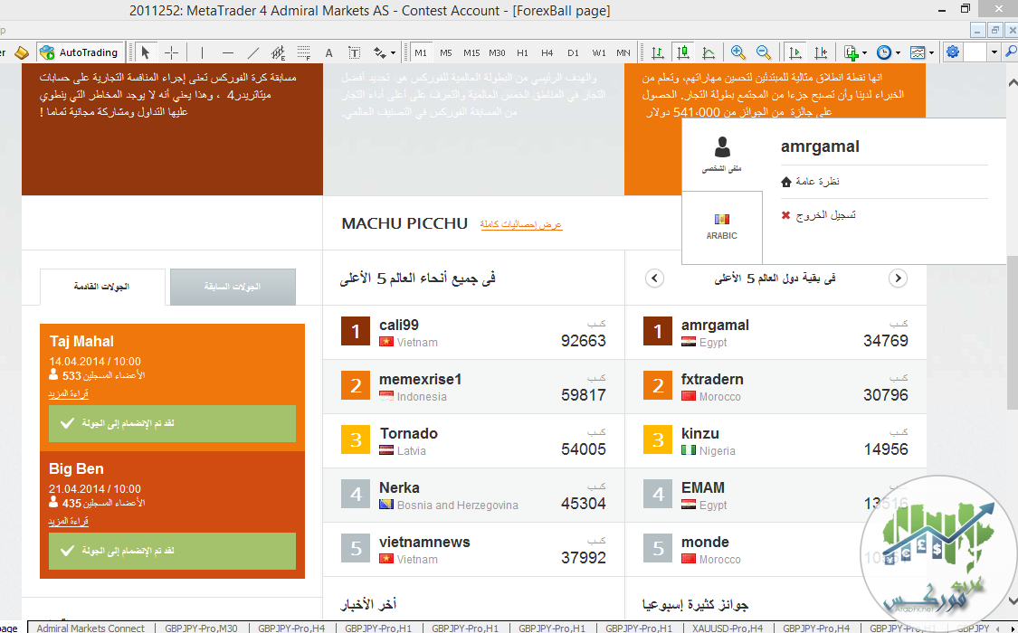The height and width of the screenshot is (633, 1018).
Task: Select the draw text 'A' tool
Action: tap(329, 52)
